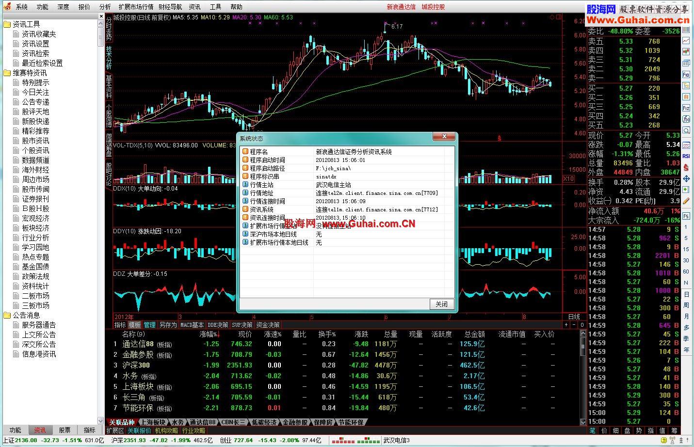Collapse the 公告消息 folder

coord(26,315)
